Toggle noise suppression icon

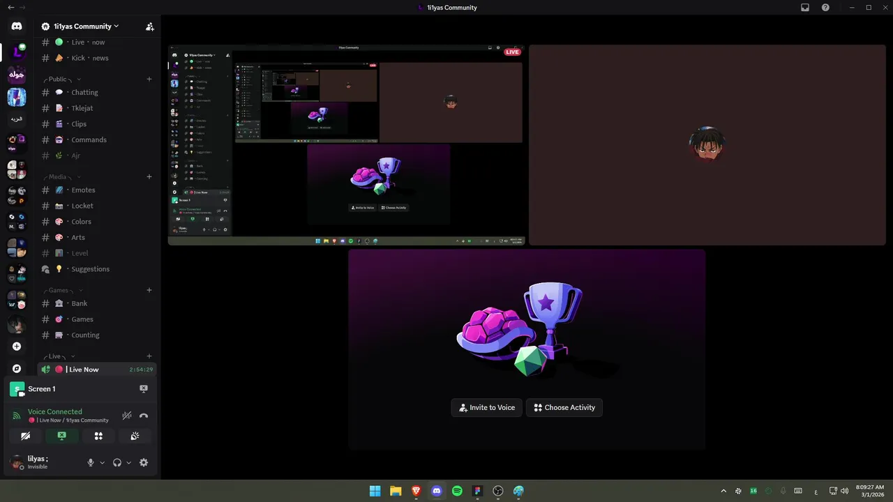[127, 416]
